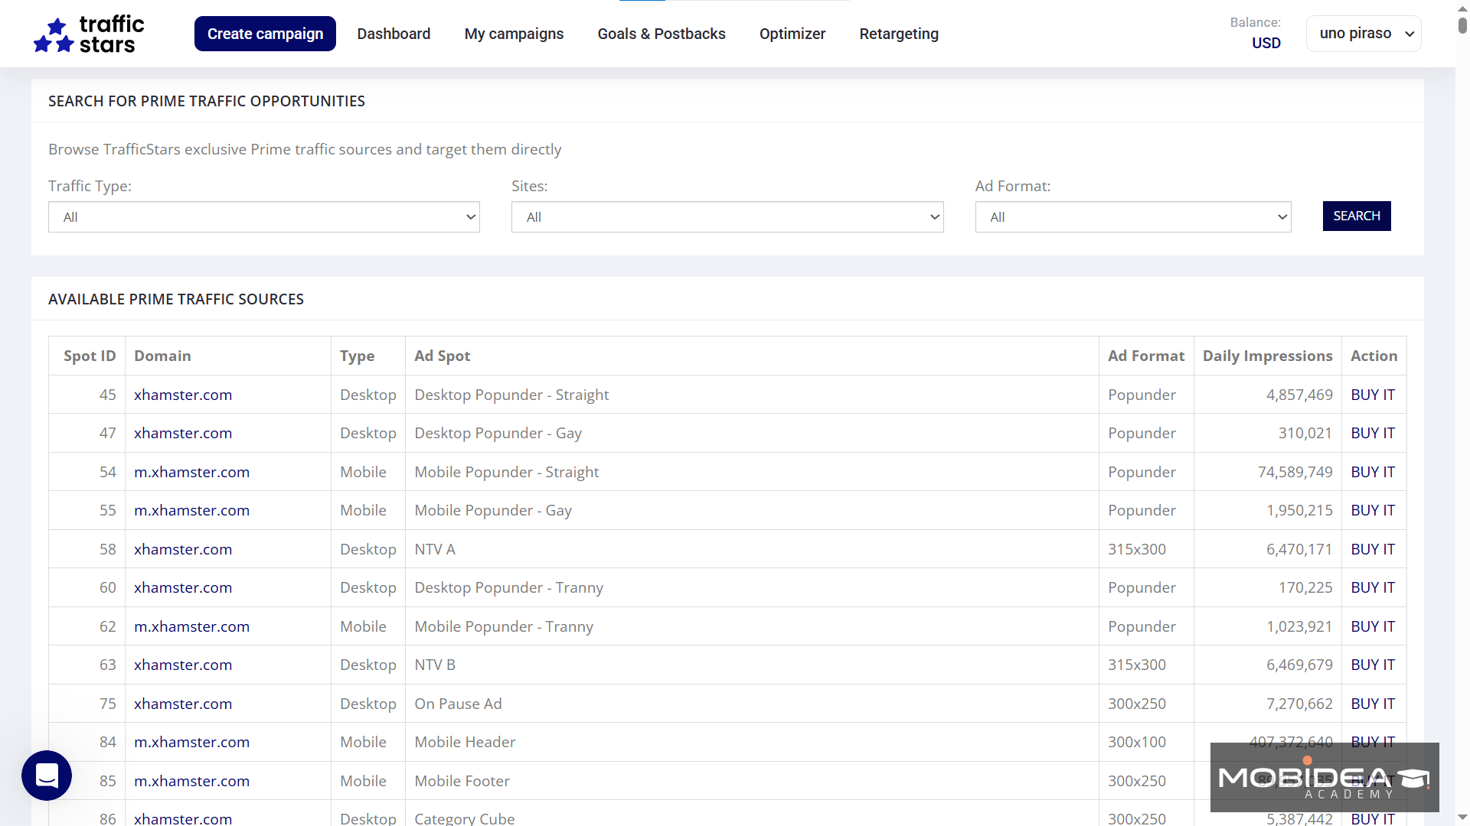Click the SEARCH button
Viewport: 1470px width, 826px height.
pyautogui.click(x=1356, y=216)
